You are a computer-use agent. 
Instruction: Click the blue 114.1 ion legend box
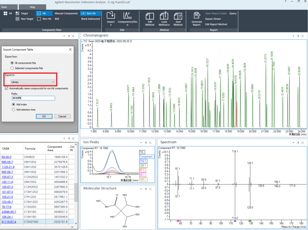point(143,161)
